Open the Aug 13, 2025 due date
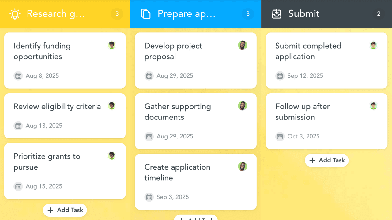This screenshot has height=220, width=392. [x=44, y=126]
